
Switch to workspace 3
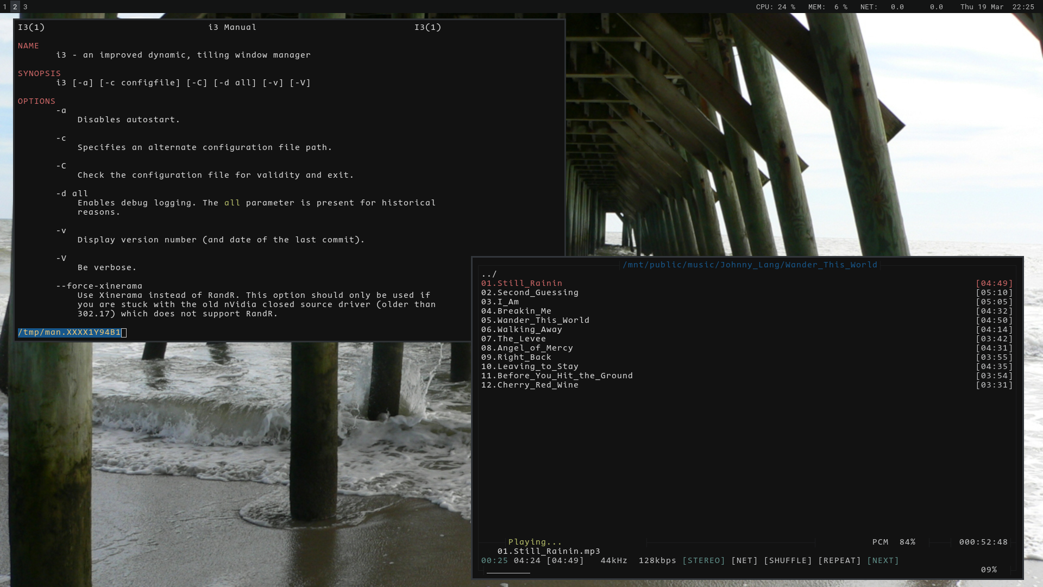click(25, 7)
